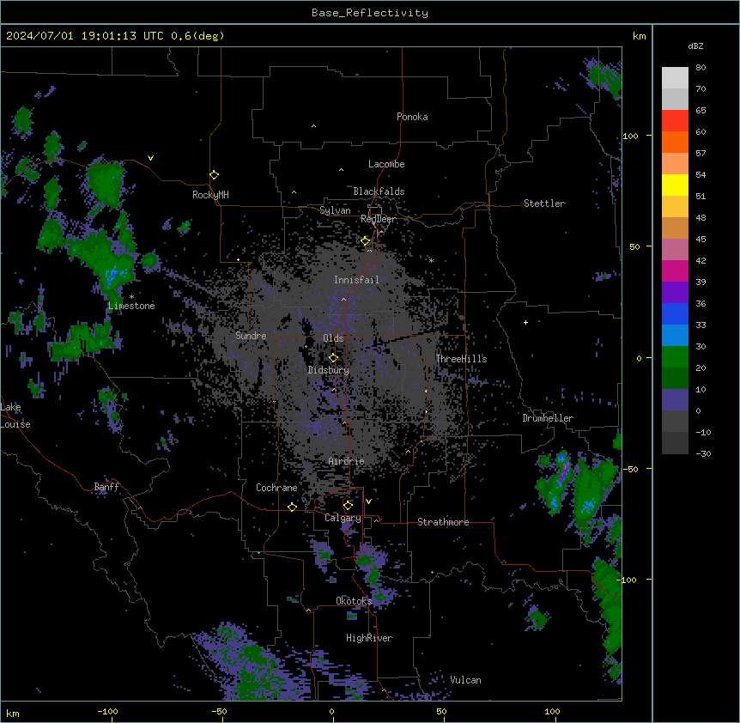Click the Lacombe city label
The width and height of the screenshot is (740, 723).
pyautogui.click(x=386, y=164)
